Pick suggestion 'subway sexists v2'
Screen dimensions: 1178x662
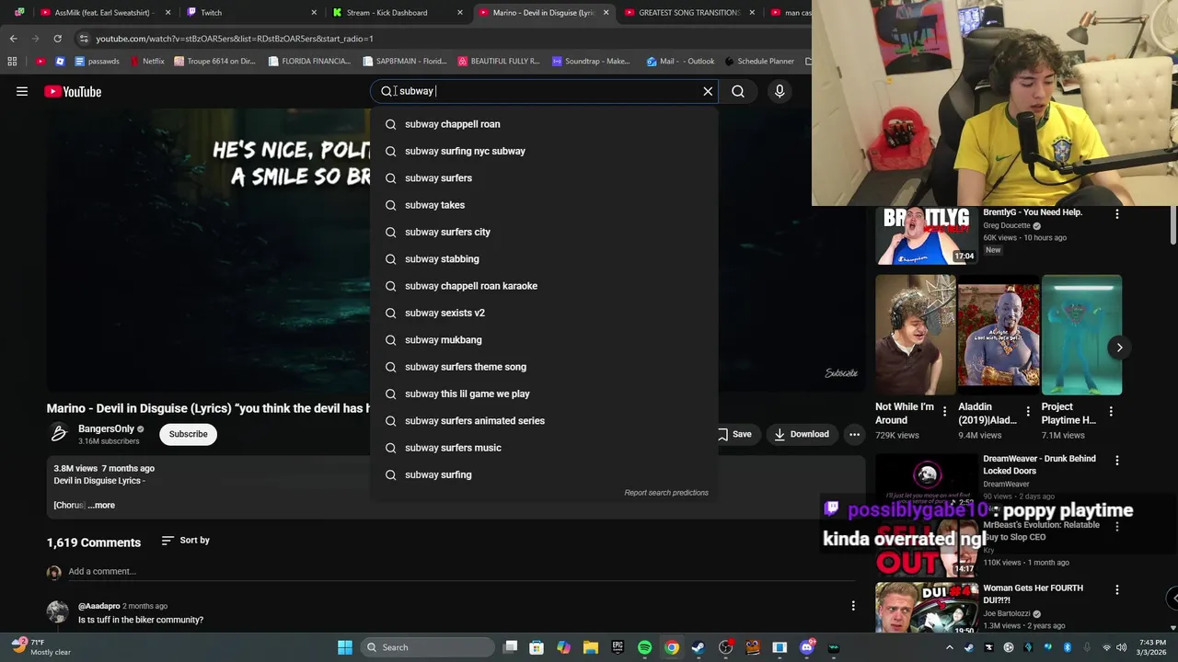click(544, 313)
